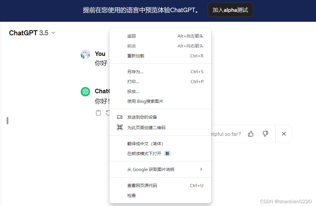This screenshot has width=316, height=206.
Task: Click the You sender name label
Action: [x=100, y=54]
